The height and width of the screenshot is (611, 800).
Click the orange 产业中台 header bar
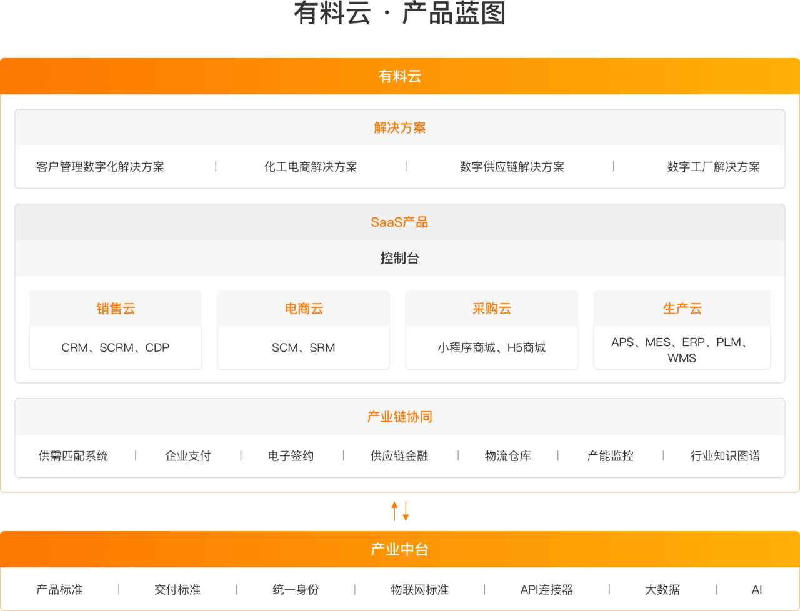[x=400, y=549]
